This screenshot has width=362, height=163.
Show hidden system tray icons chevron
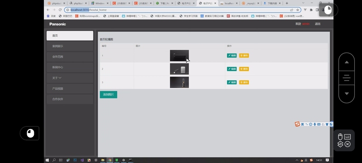(297, 160)
